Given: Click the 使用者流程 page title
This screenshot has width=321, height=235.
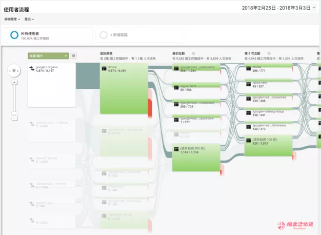Looking at the screenshot, I should click(x=16, y=10).
